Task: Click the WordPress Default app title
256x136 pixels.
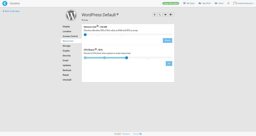Action: coord(98,15)
